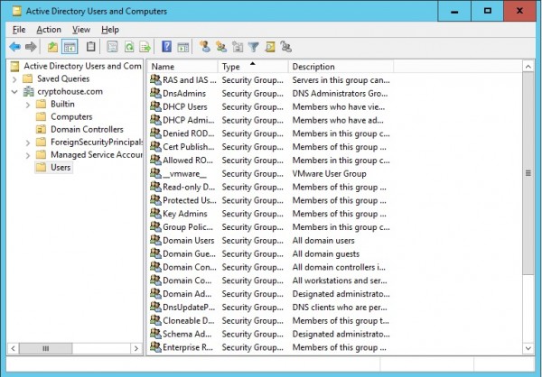Select Builtin in the tree
The width and height of the screenshot is (542, 377).
(62, 104)
